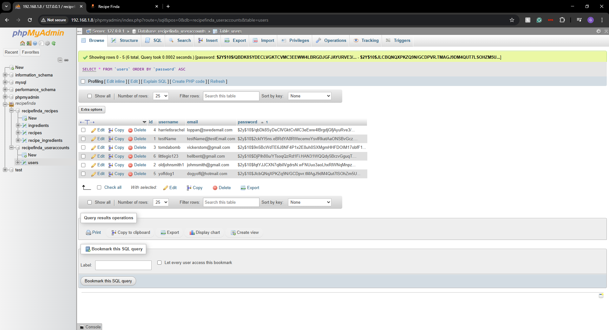Image resolution: width=609 pixels, height=330 pixels.
Task: Open navigation panel settings gear icon
Action: (47, 43)
